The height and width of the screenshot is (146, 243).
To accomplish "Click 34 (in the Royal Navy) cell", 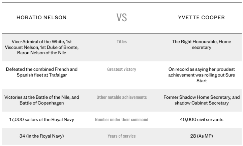I will [41, 136].
